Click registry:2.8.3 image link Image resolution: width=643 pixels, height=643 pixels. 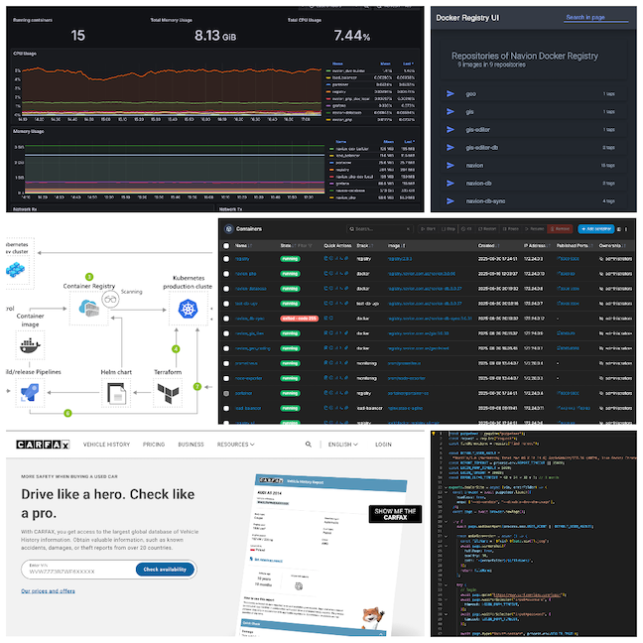[400, 259]
